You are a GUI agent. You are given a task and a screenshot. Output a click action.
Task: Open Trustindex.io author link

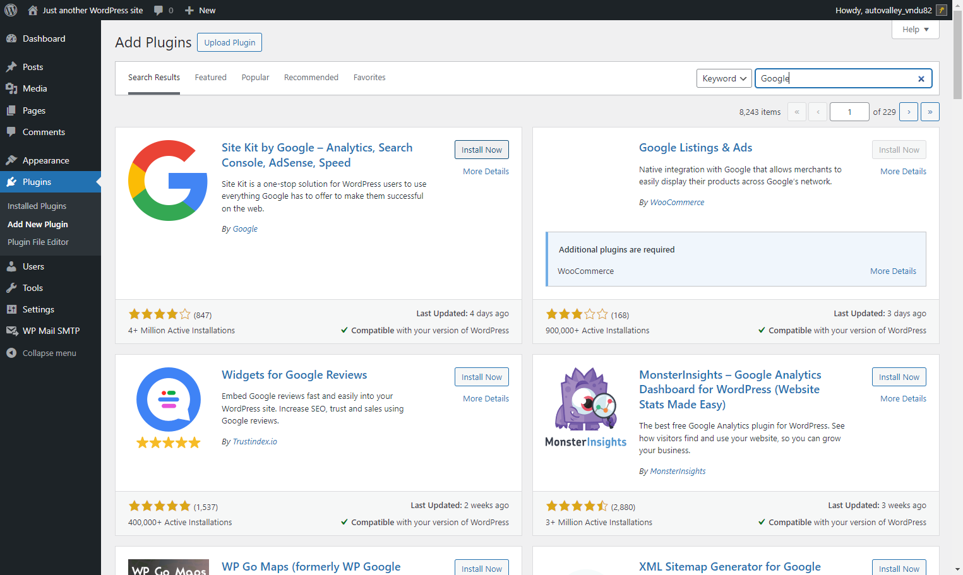click(x=255, y=442)
